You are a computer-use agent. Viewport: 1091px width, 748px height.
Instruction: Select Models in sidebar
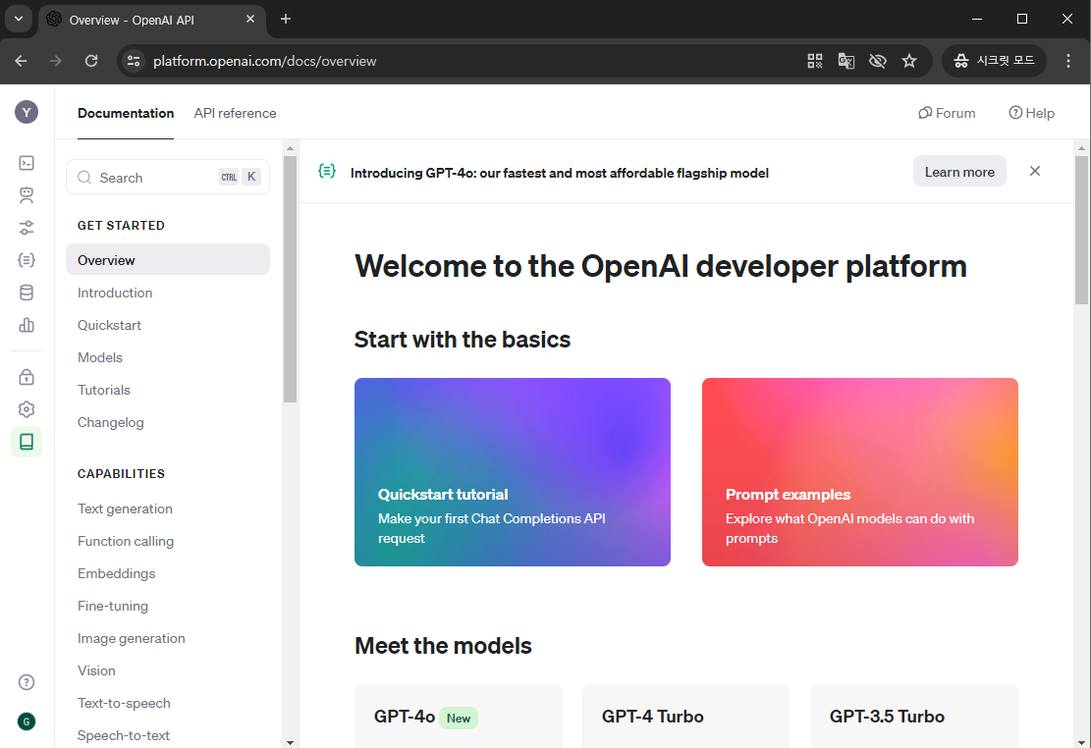[x=100, y=357]
